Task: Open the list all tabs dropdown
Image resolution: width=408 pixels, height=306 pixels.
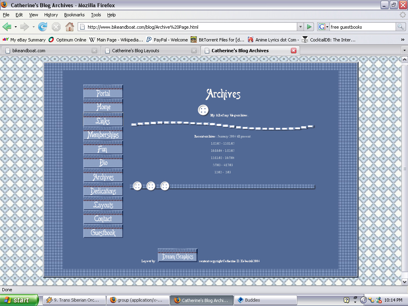Action: point(404,51)
